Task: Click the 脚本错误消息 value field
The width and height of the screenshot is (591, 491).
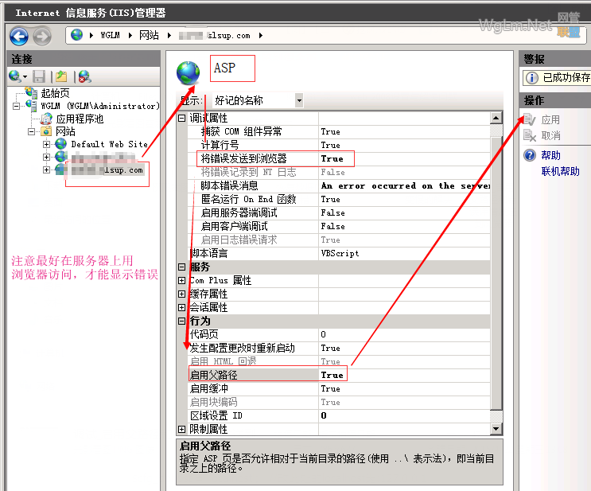Action: (x=404, y=186)
